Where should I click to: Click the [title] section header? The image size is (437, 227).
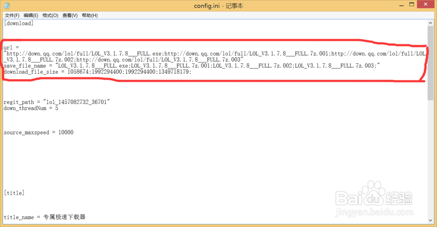point(14,193)
